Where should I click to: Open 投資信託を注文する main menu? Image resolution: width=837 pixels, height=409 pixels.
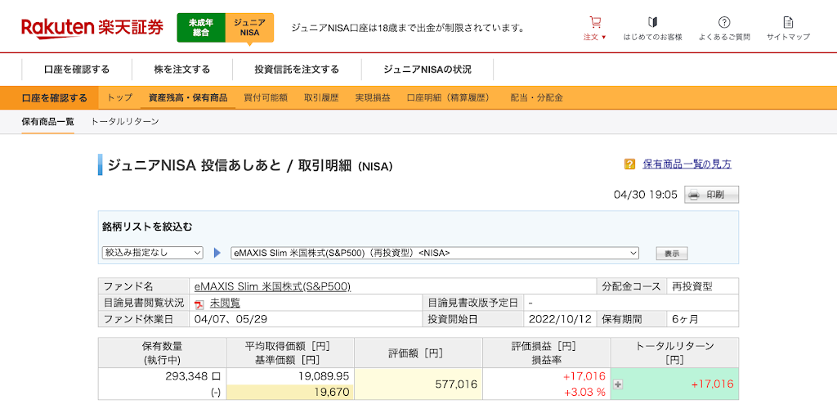tap(297, 70)
